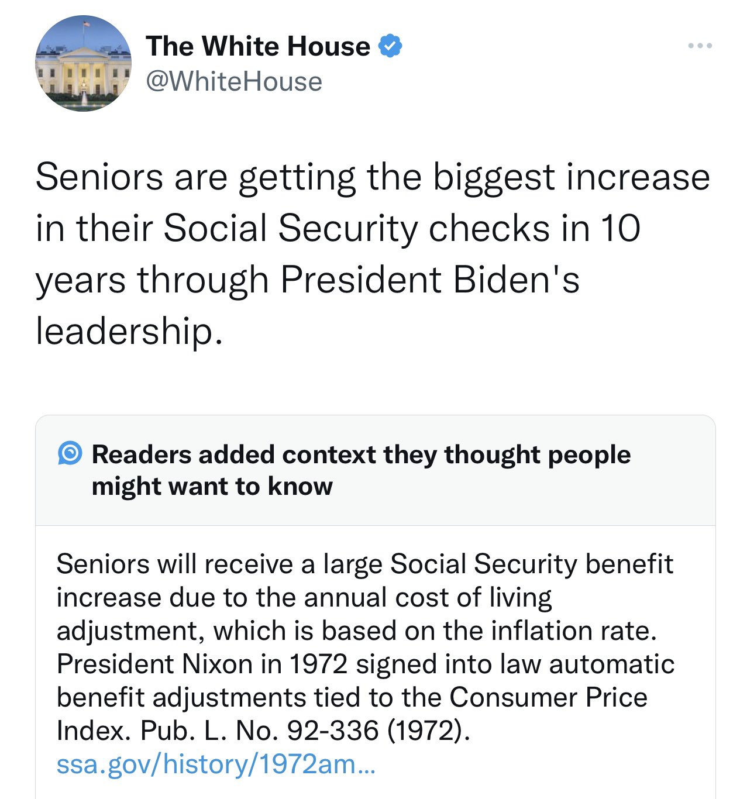
Task: Tap the Community Notes bubble icon
Action: pos(70,453)
